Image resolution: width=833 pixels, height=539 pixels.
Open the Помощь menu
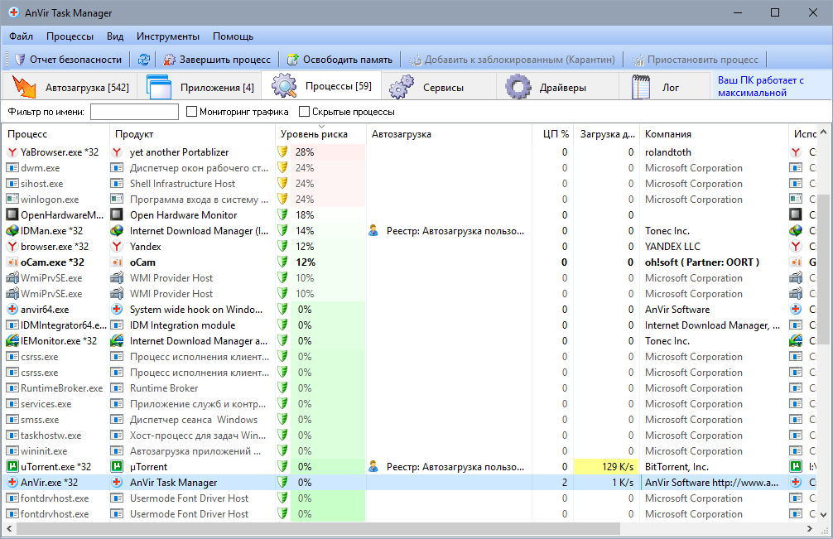(x=233, y=36)
